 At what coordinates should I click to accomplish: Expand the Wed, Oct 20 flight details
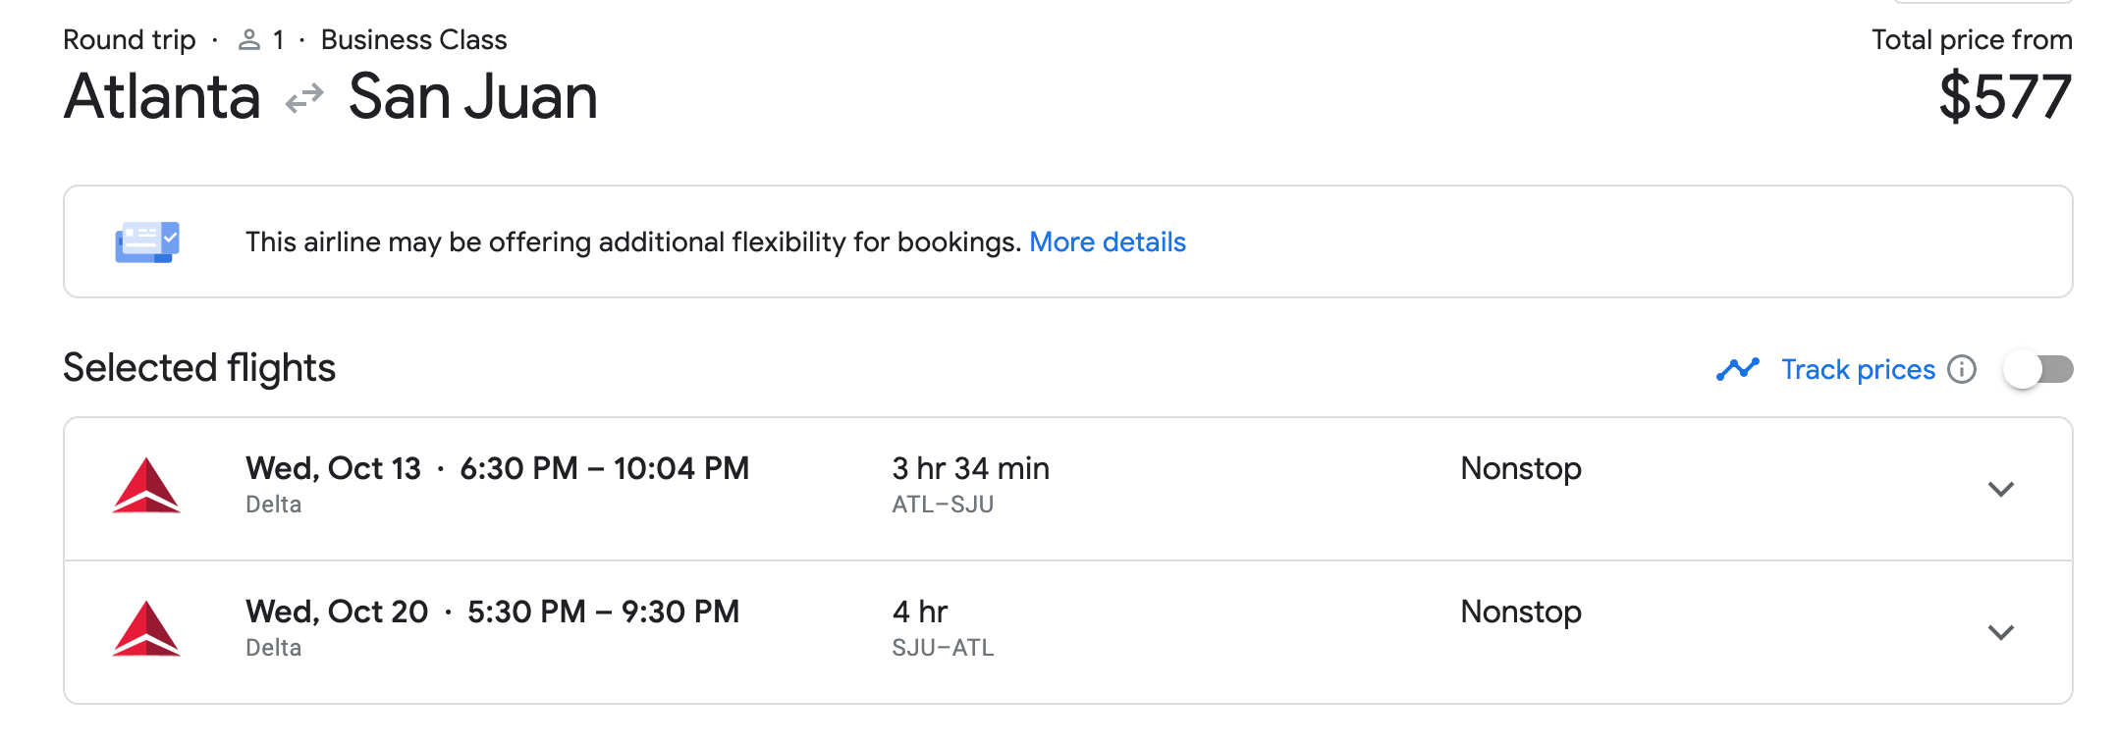pyautogui.click(x=2000, y=632)
